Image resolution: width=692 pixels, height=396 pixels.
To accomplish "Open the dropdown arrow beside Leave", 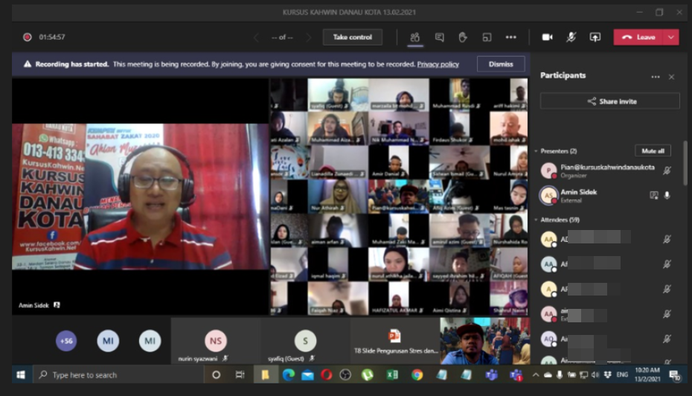I will click(671, 37).
